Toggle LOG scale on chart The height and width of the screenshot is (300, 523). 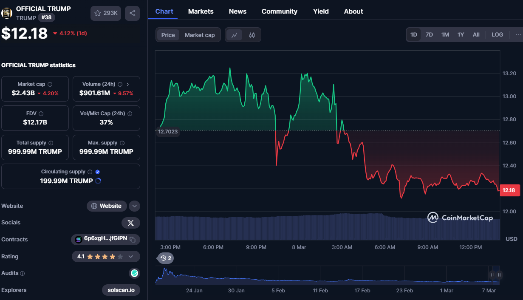pyautogui.click(x=498, y=35)
